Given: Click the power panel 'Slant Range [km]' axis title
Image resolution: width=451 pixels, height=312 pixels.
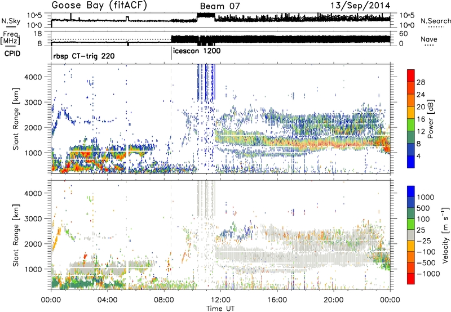Looking at the screenshot, I should click(x=16, y=119).
